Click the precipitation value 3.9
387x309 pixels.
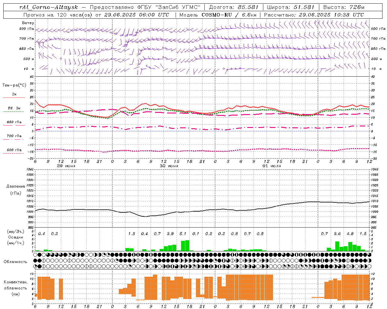pyautogui.click(x=170, y=234)
